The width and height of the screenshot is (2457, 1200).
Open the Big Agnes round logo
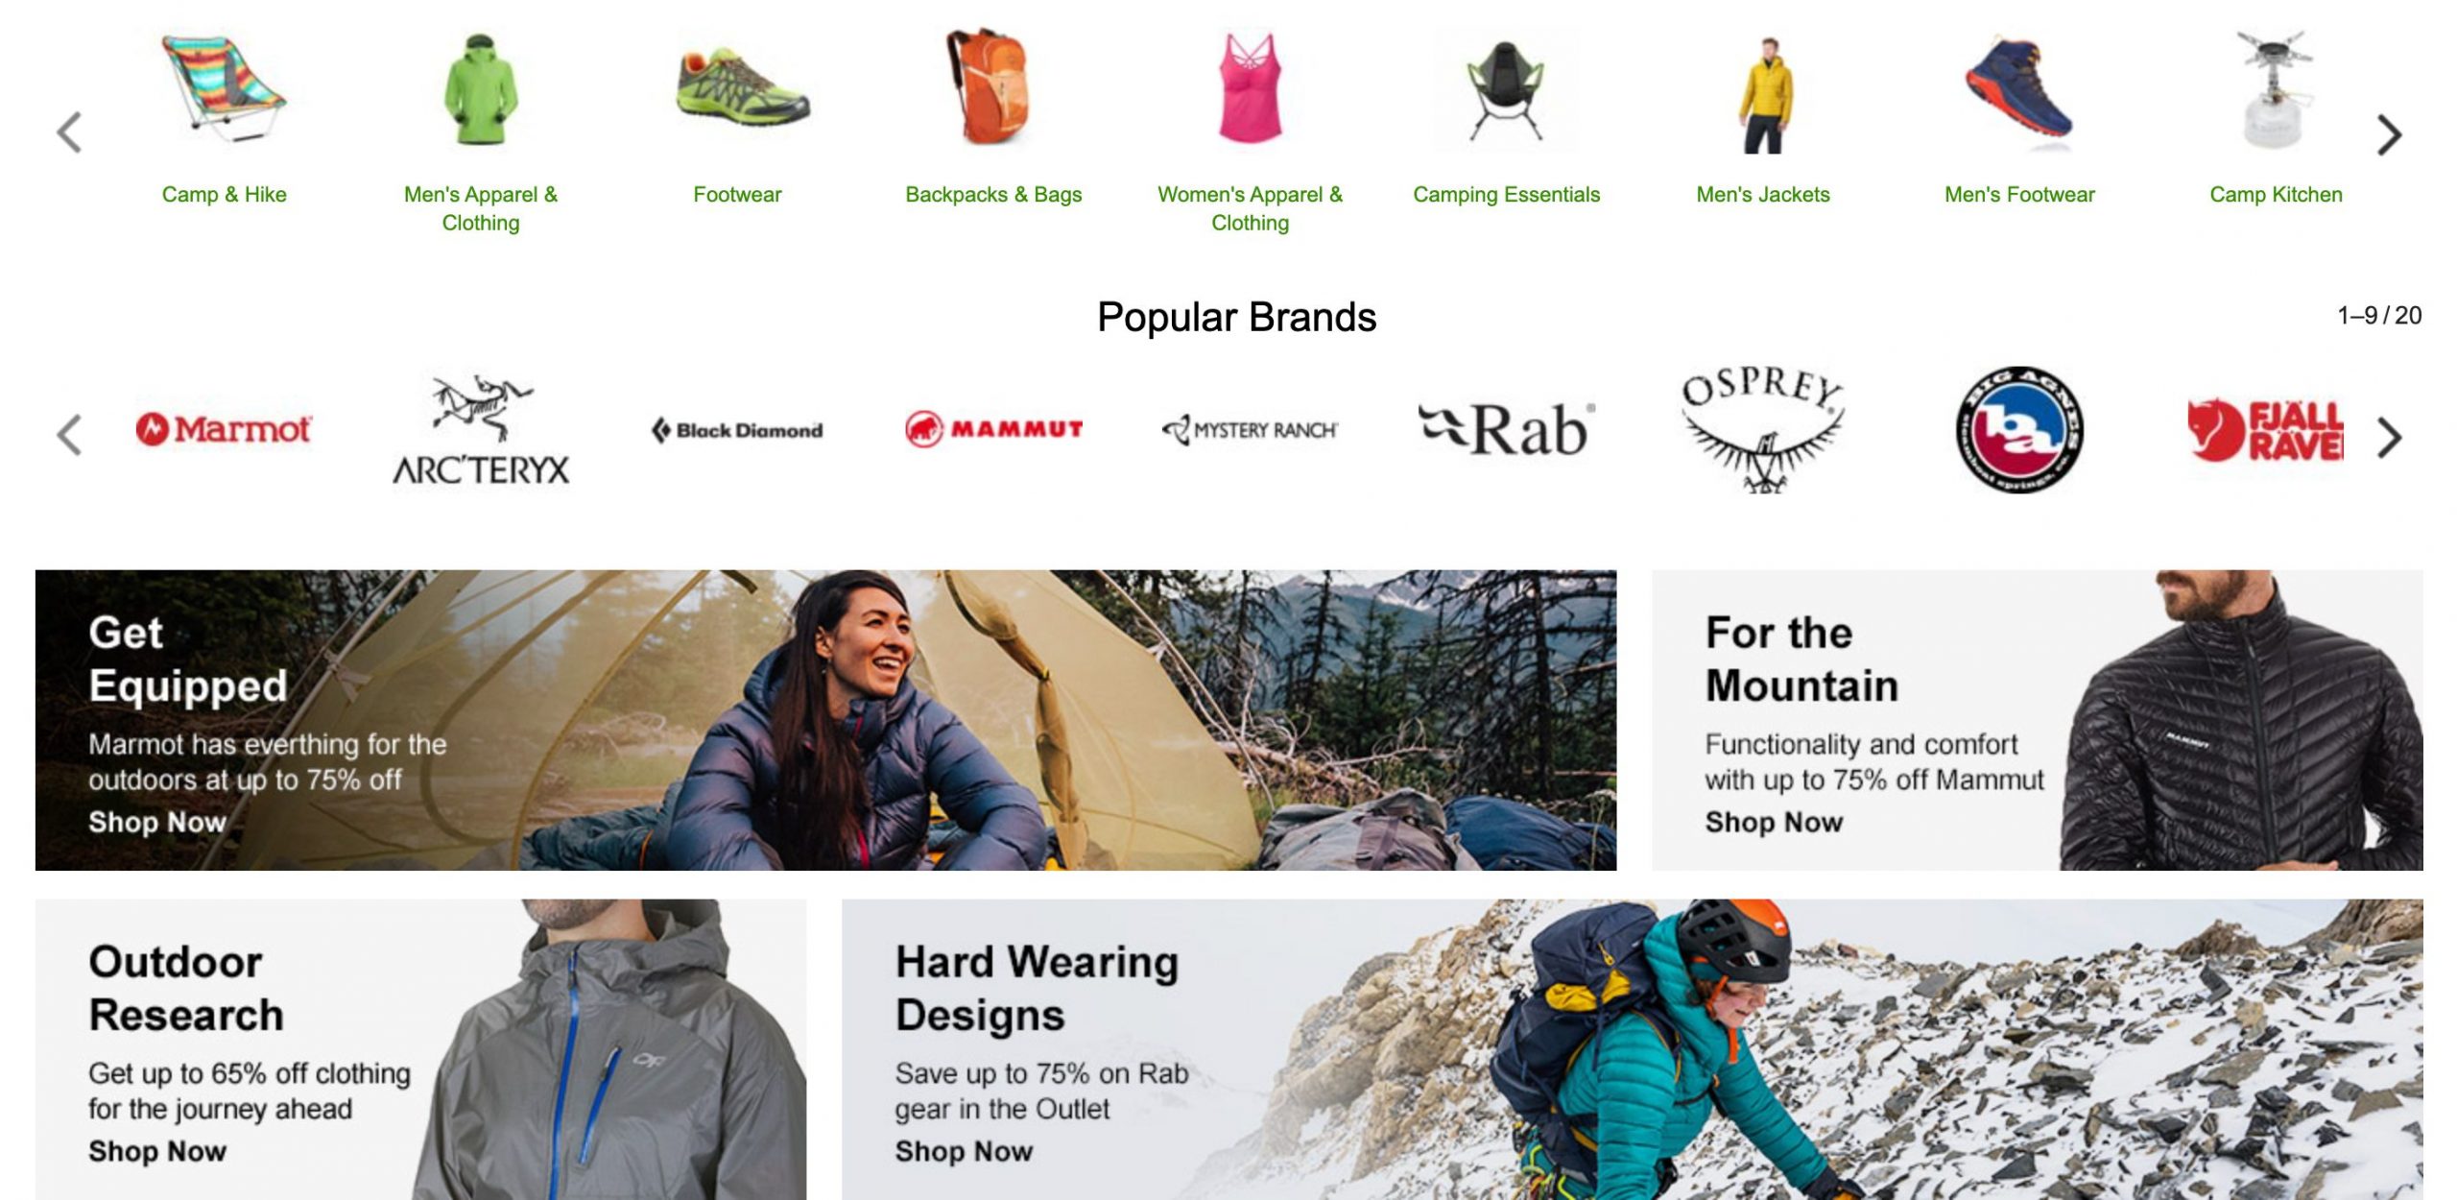tap(2019, 429)
